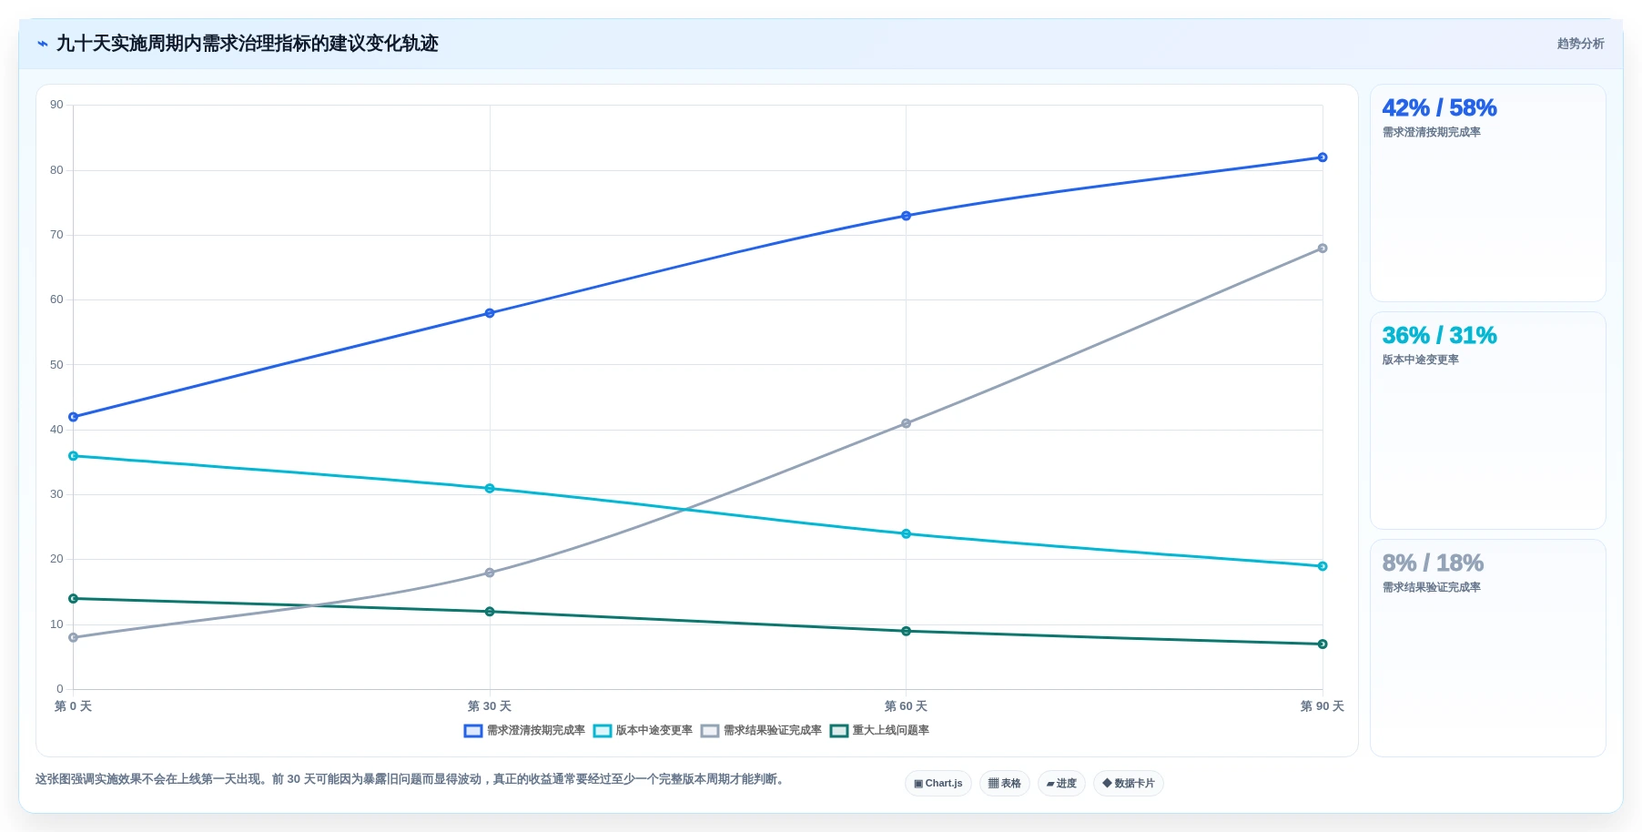Image resolution: width=1642 pixels, height=832 pixels.
Task: Click the 趋势分析 tag in header
Action: 1580,44
